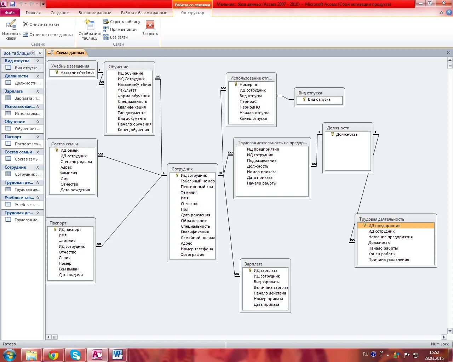Collapse the Состав семьи navigation group

[38, 152]
